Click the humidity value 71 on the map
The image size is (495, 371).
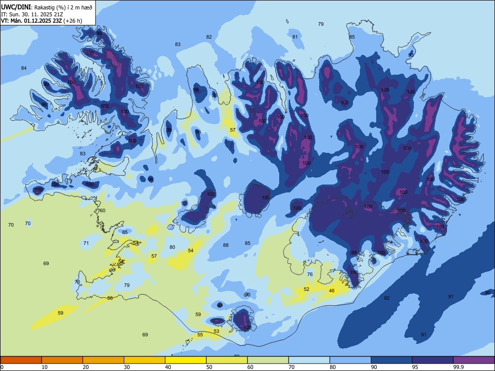[x=86, y=243]
